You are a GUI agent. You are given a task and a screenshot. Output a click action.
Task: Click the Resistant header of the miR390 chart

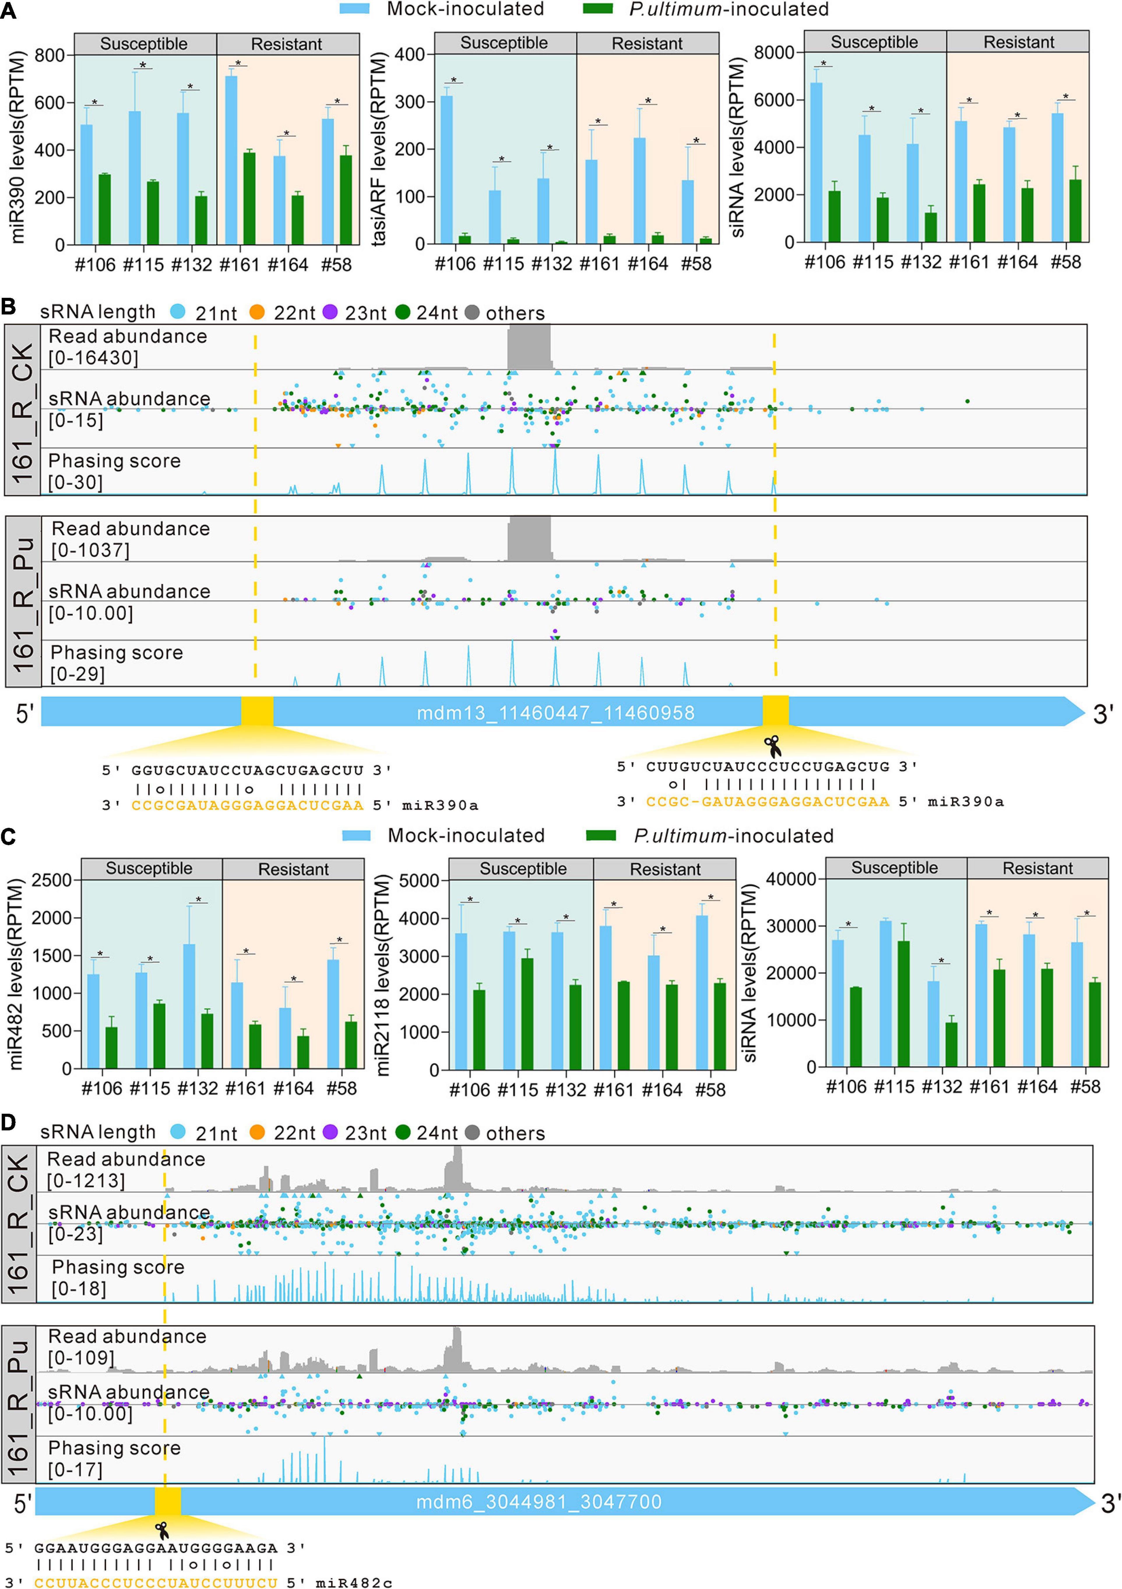pos(288,44)
